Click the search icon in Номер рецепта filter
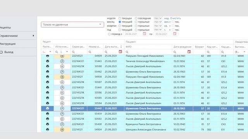Image resolution: width=248 pixels, height=139 pixels. (90, 52)
